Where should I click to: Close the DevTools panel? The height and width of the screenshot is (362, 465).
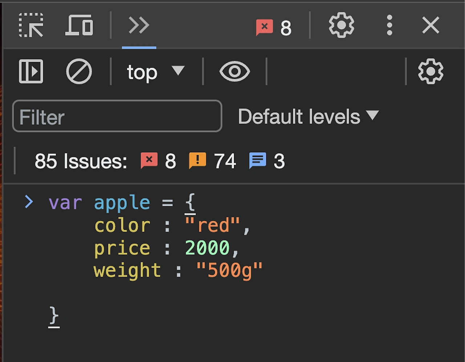click(x=431, y=25)
